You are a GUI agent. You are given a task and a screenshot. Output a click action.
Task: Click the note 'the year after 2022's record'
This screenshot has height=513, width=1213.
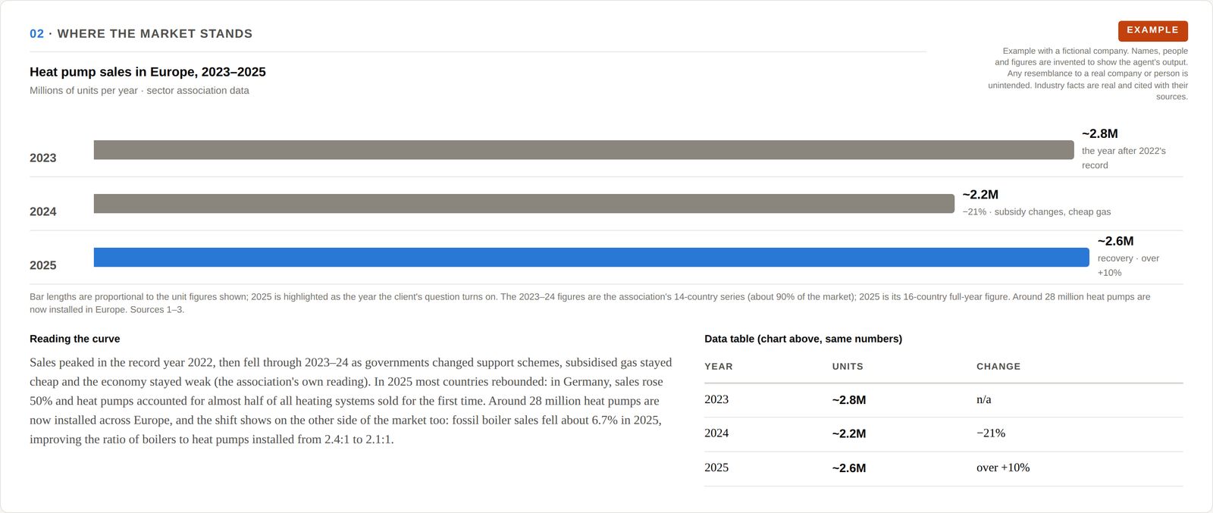(x=1124, y=158)
